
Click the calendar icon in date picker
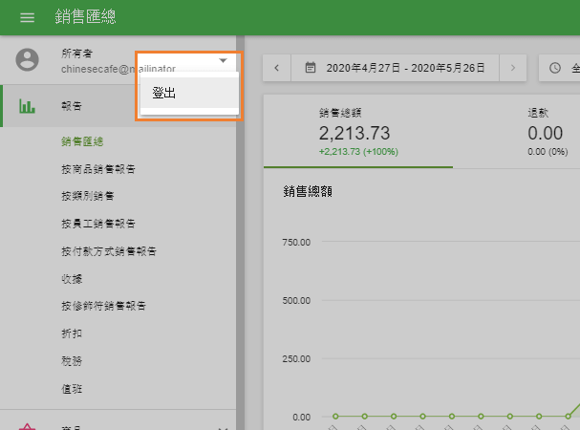pyautogui.click(x=311, y=68)
